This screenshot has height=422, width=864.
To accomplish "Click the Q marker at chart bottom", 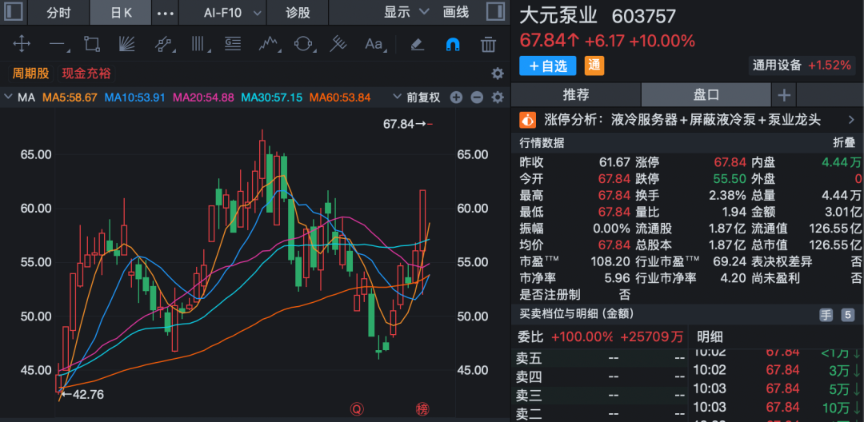I will (357, 408).
